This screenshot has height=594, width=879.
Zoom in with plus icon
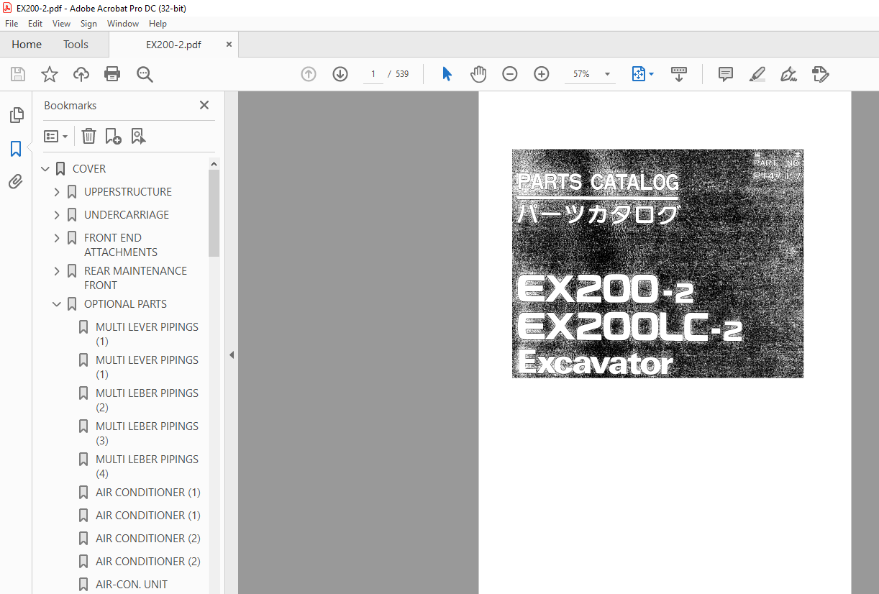(542, 74)
